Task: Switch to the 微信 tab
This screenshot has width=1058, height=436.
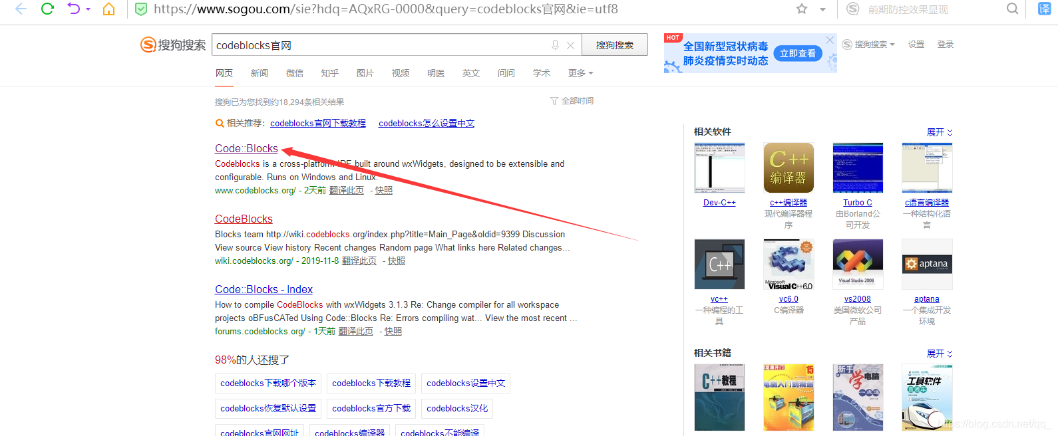Action: click(295, 73)
